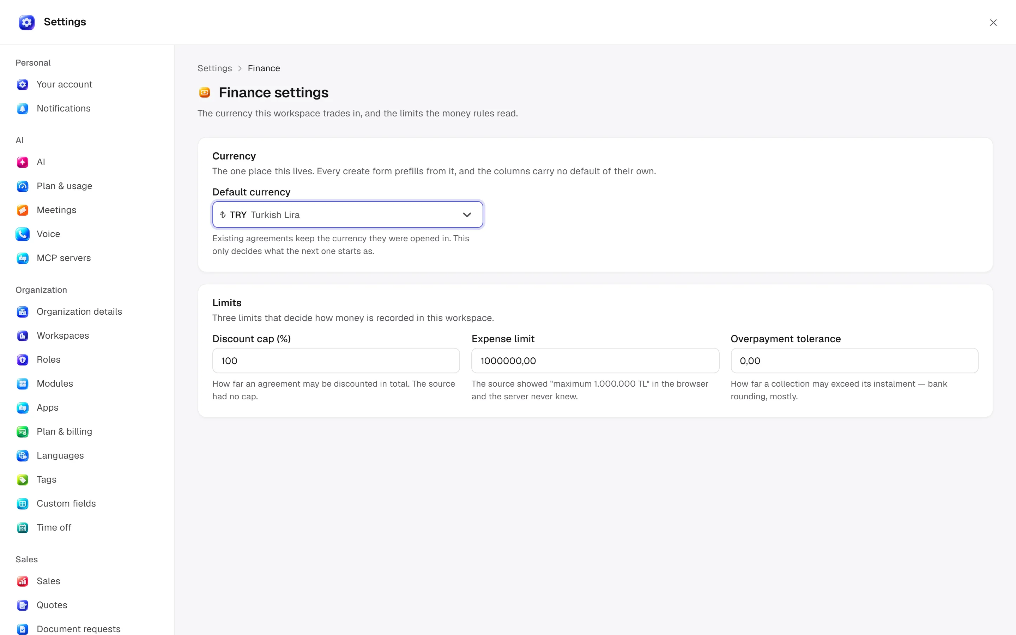1016x635 pixels.
Task: Click the Voice phone icon
Action: coord(23,234)
